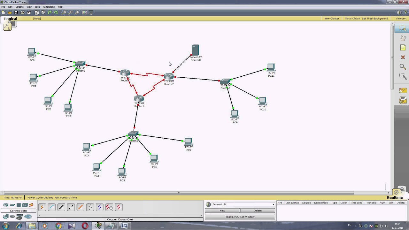Click the Open file folder icon
409x230 pixels.
tap(10, 12)
